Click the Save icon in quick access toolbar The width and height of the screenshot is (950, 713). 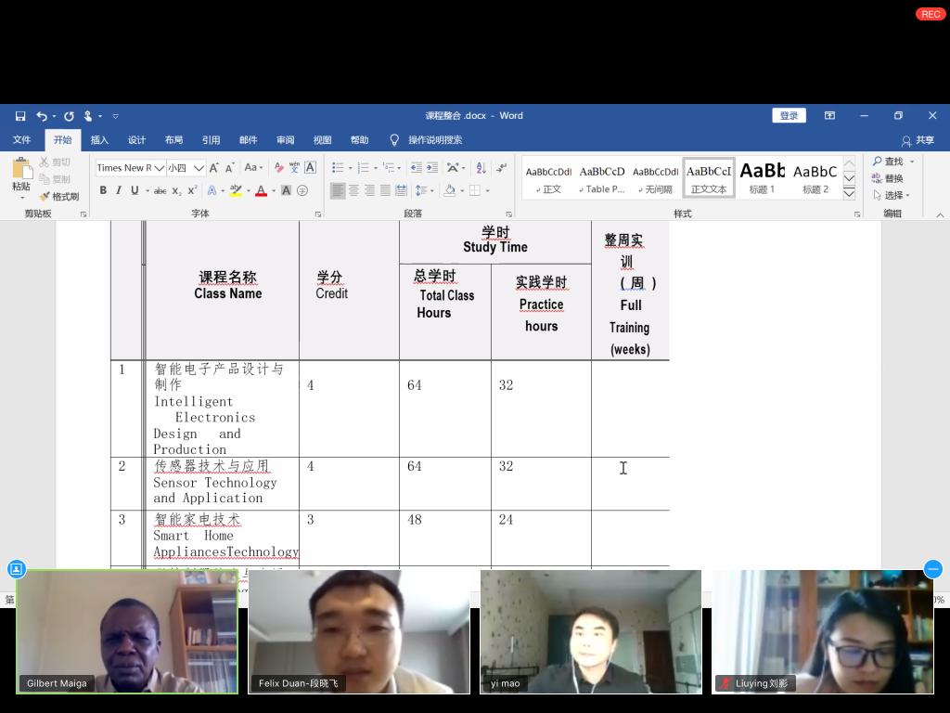coord(20,116)
